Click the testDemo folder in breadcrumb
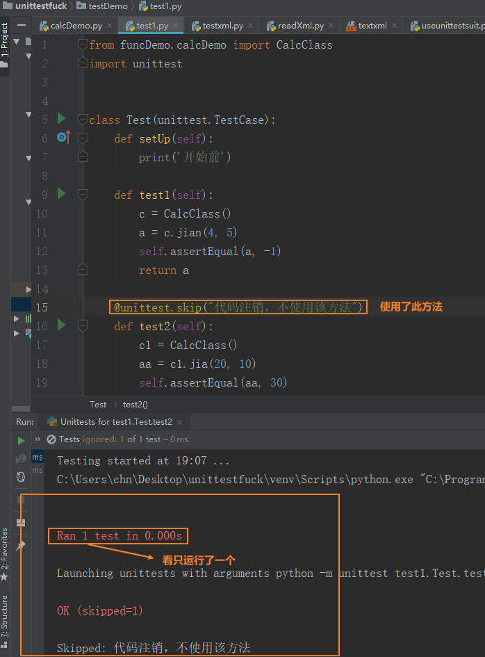Viewport: 485px width, 657px height. coord(103,6)
